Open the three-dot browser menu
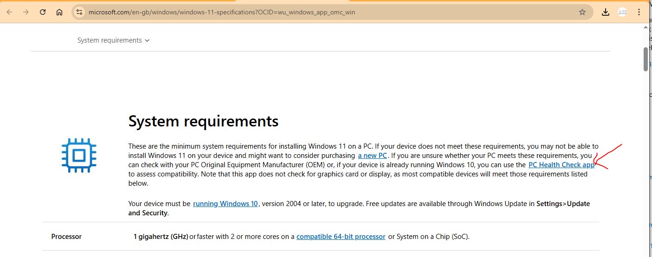Viewport: 652px width, 257px height. coord(639,13)
